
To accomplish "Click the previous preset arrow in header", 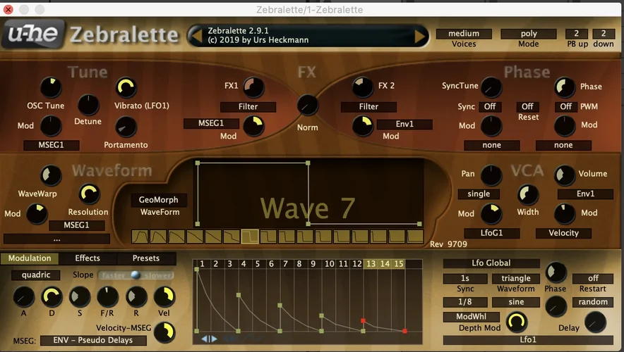I will (195, 36).
